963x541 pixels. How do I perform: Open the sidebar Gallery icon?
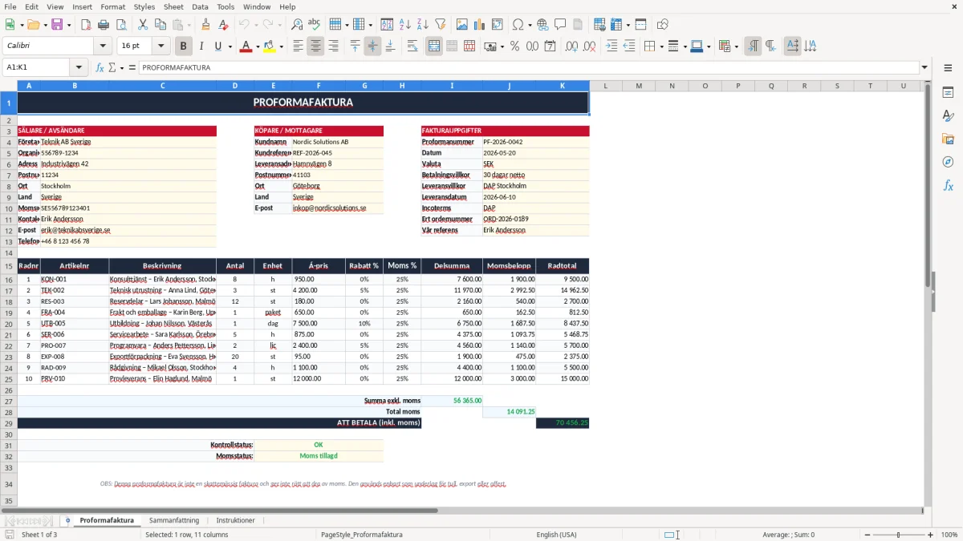tap(948, 139)
